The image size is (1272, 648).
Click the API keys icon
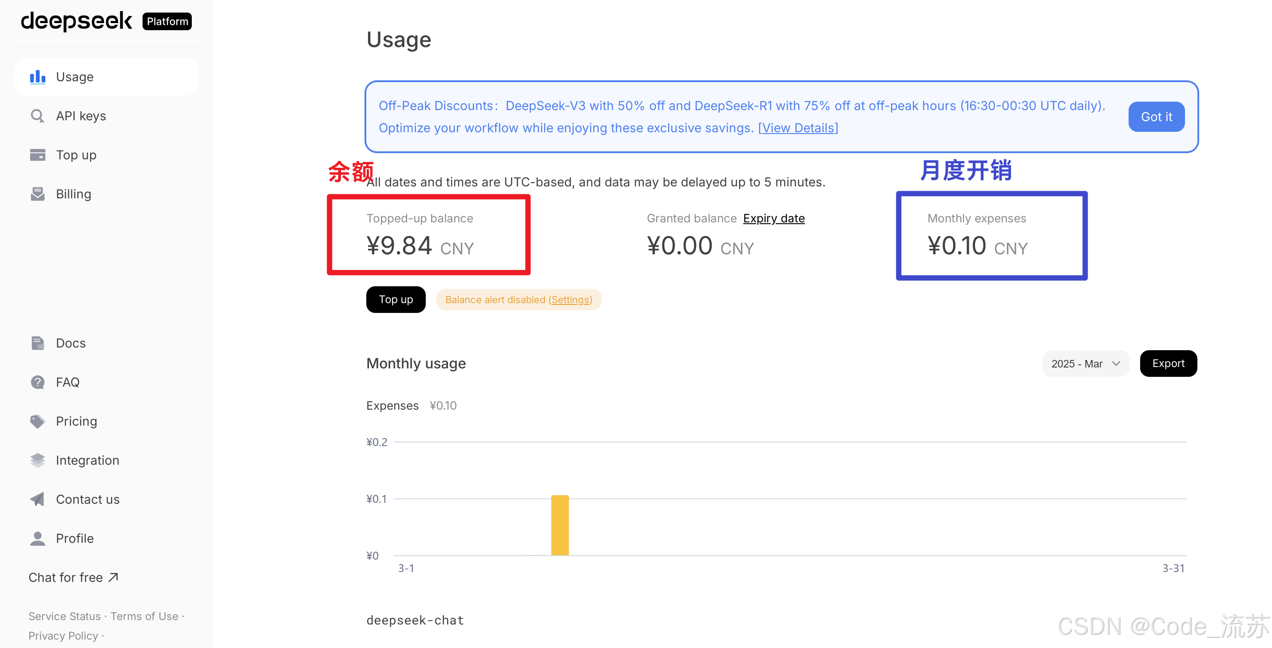click(38, 116)
